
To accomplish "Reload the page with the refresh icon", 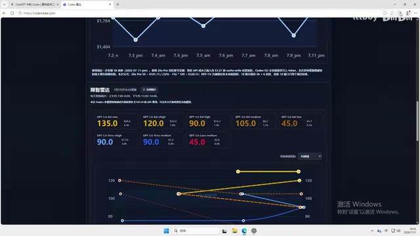I will pos(12,13).
